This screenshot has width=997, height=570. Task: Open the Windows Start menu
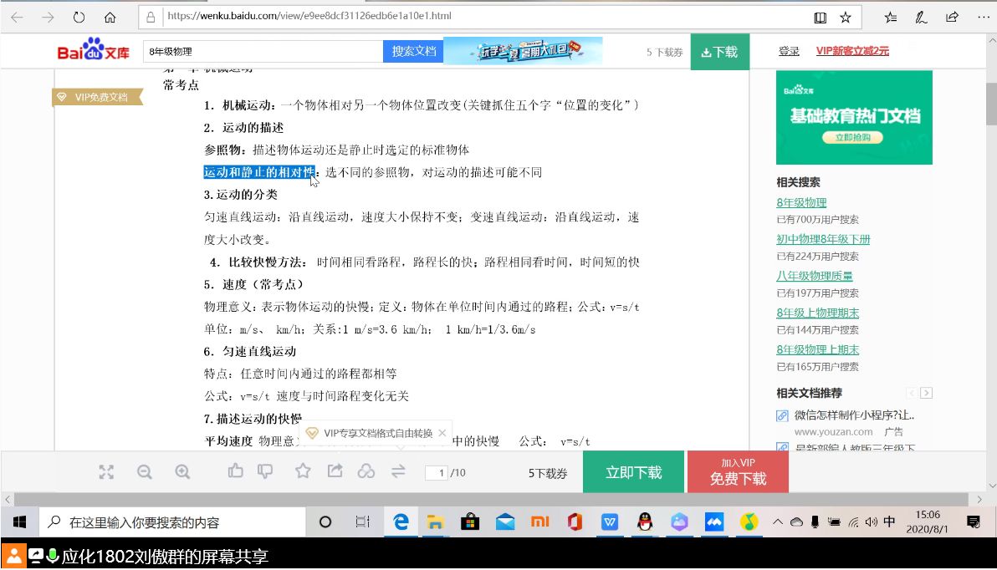[x=18, y=522]
